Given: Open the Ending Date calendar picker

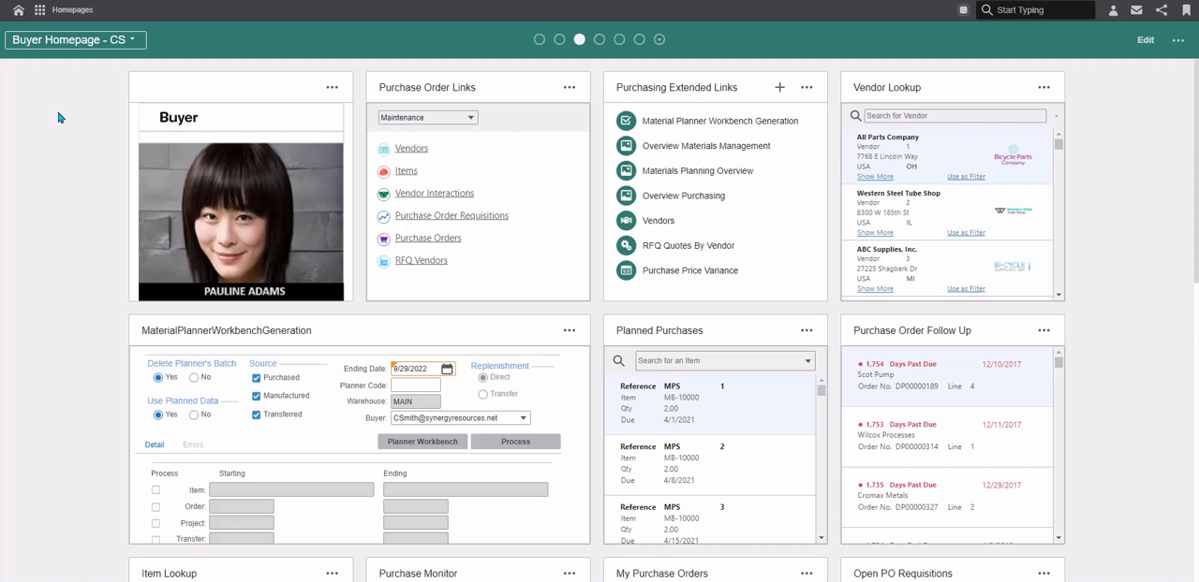Looking at the screenshot, I should (447, 369).
